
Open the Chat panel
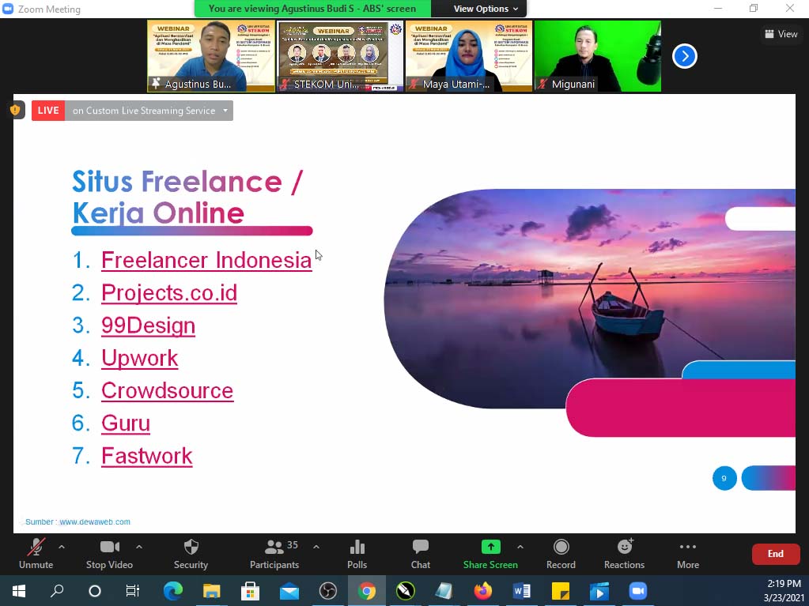pyautogui.click(x=421, y=553)
